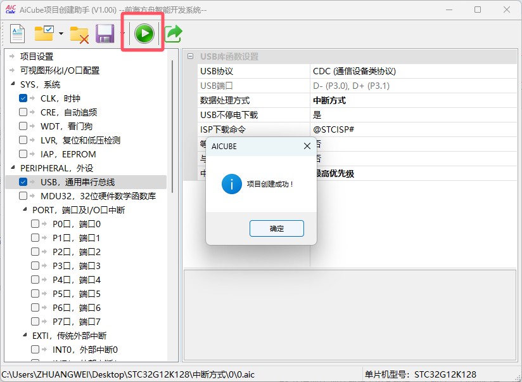Enable the P1口, 端口1 checkbox
This screenshot has height=382, width=522.
[x=35, y=238]
